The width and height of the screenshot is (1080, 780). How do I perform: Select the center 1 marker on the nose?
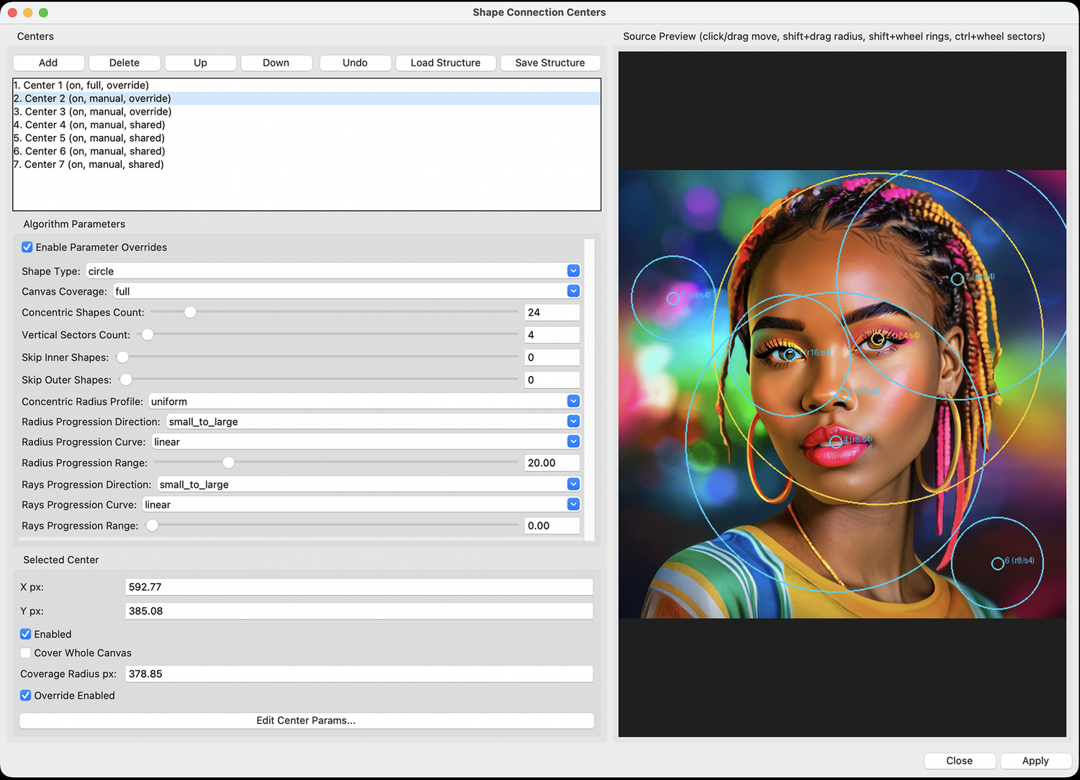pyautogui.click(x=843, y=394)
